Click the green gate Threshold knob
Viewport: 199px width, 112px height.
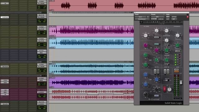click(178, 45)
